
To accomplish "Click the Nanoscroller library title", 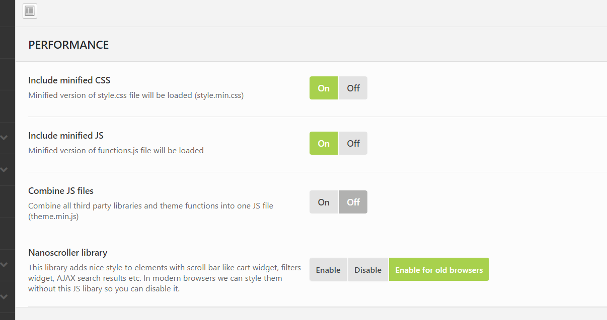I will (67, 252).
